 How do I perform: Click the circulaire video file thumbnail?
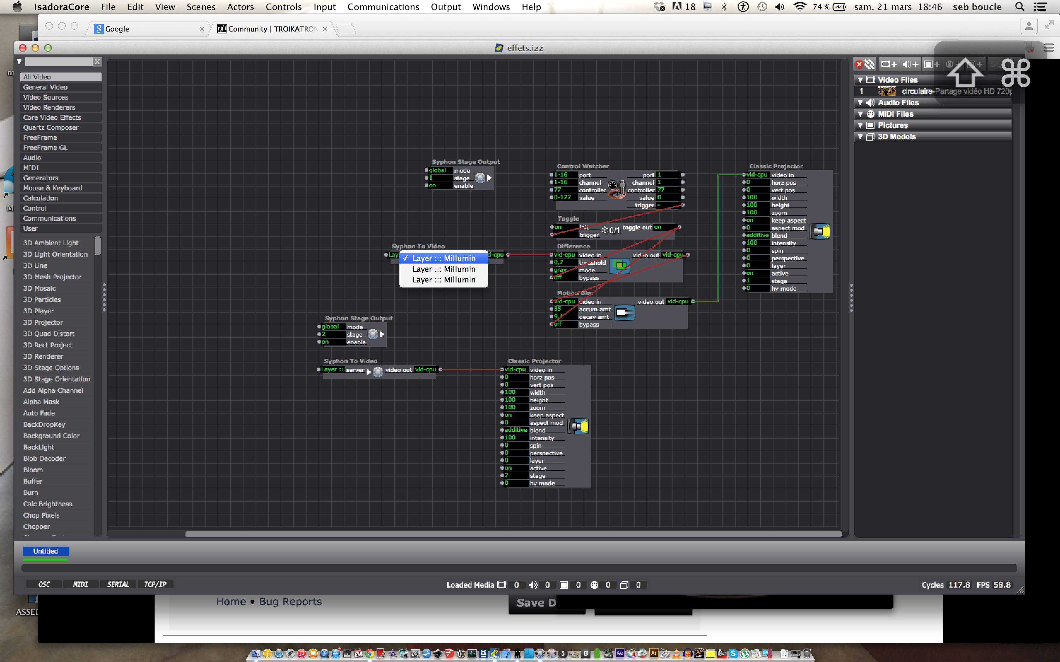click(886, 91)
